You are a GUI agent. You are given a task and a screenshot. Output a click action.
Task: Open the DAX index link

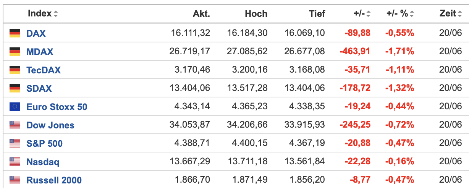[x=36, y=33]
